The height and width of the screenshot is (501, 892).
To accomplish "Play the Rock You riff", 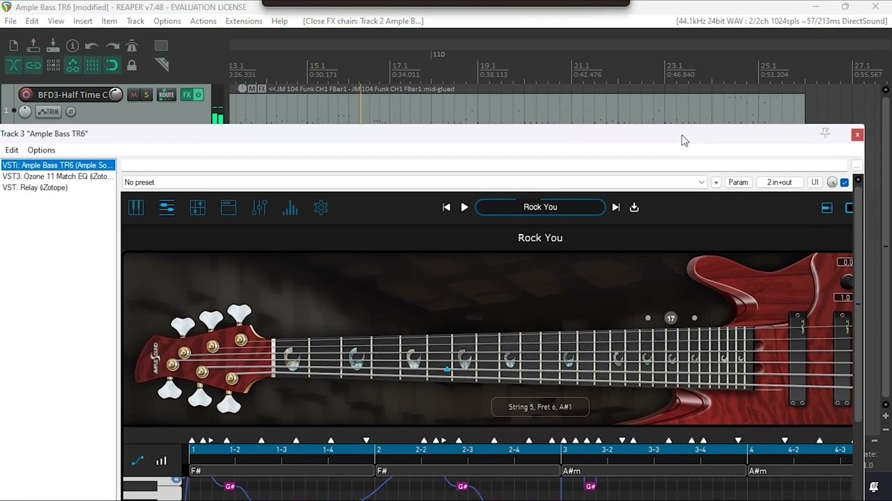I will (464, 207).
